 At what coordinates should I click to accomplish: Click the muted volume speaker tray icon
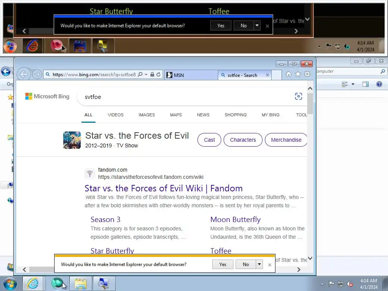point(350,284)
